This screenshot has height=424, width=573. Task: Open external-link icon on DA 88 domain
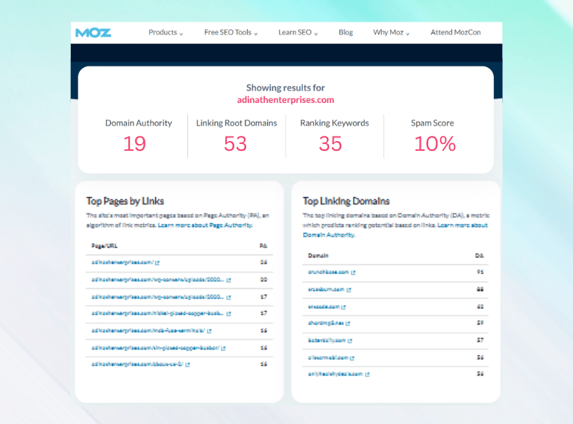pyautogui.click(x=349, y=290)
